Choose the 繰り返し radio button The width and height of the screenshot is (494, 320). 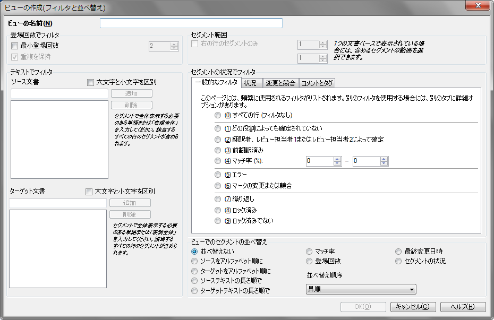[218, 199]
